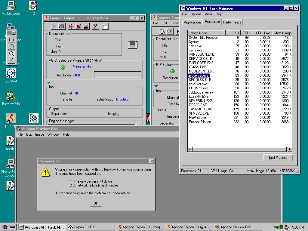Switch to Windows NT Task Manager taskbar button
Screen dimensions: 308x231
(42, 227)
